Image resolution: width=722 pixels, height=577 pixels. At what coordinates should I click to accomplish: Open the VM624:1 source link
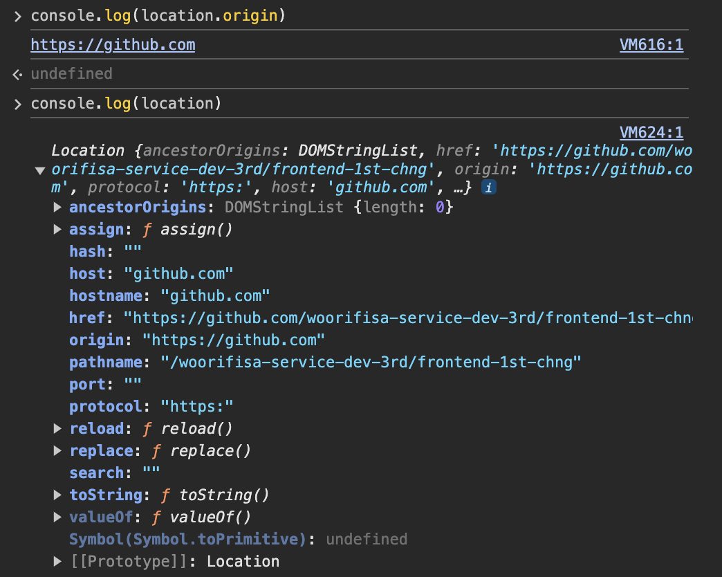point(651,133)
